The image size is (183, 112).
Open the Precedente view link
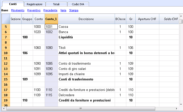50,10
